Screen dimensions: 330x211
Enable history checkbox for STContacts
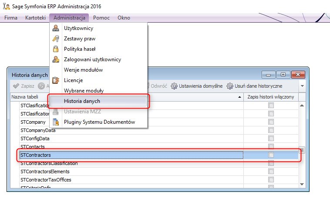click(x=271, y=146)
